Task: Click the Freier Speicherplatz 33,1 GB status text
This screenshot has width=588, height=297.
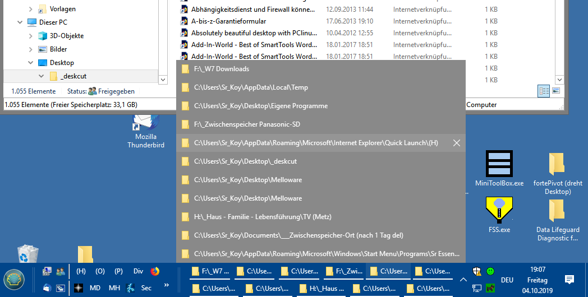Action: point(94,105)
